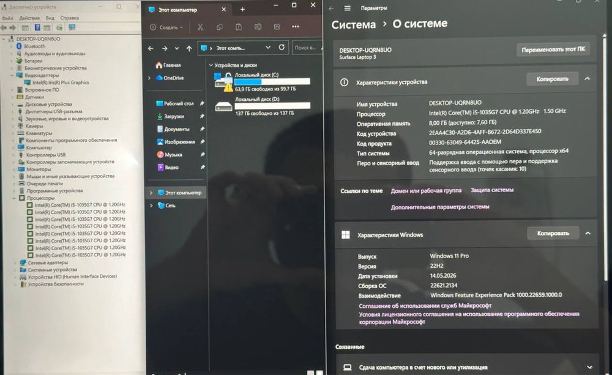This screenshot has width=612, height=375.
Task: Collapse Видеоадаптеры node in Device Manager
Action: click(x=12, y=75)
